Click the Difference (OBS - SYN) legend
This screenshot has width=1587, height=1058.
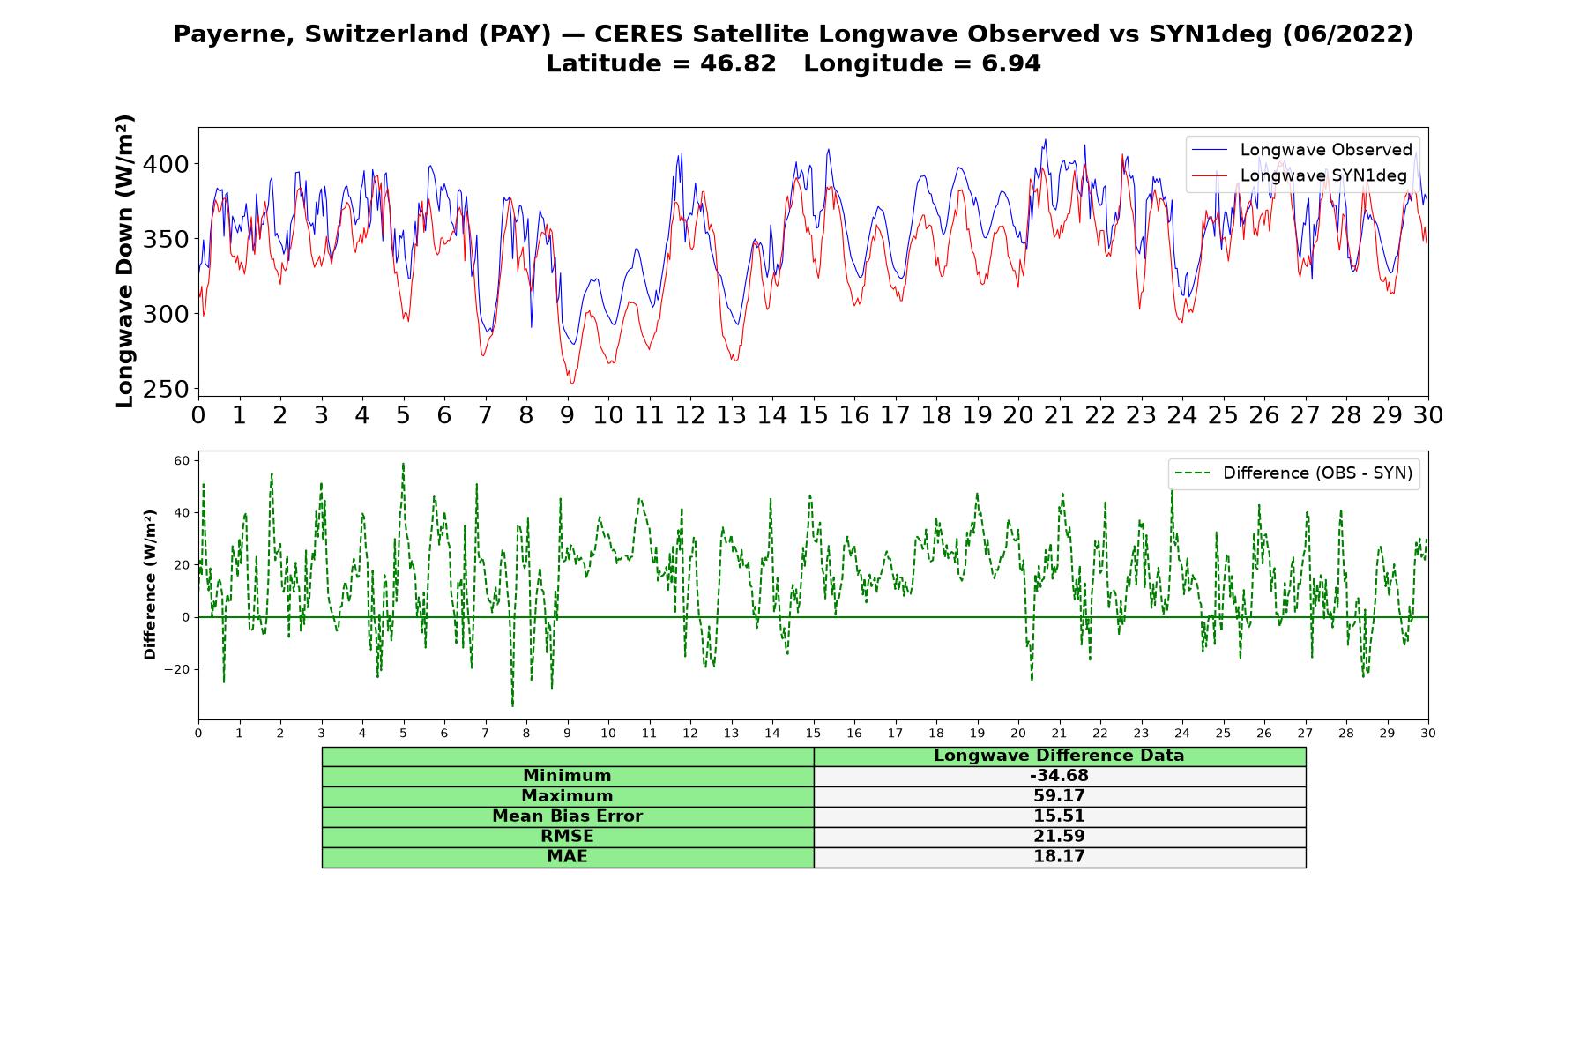(x=1294, y=473)
